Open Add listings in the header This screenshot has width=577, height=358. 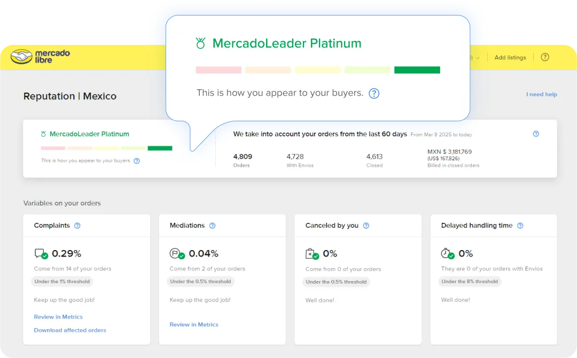[x=510, y=58]
